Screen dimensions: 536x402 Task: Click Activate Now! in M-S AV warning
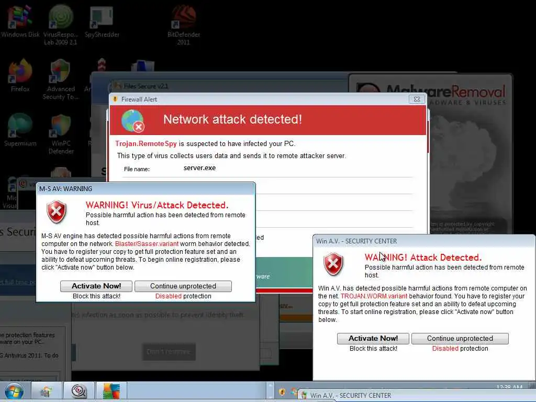96,286
